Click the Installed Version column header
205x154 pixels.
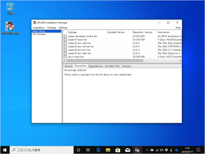pos(119,32)
